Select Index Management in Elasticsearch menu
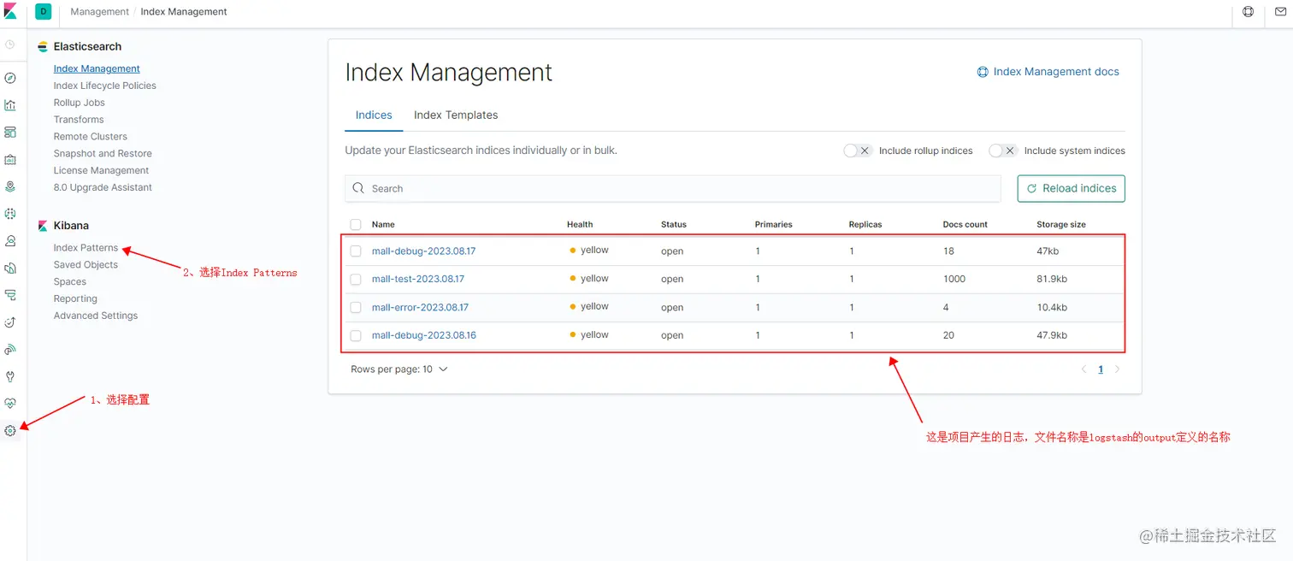 click(x=97, y=68)
